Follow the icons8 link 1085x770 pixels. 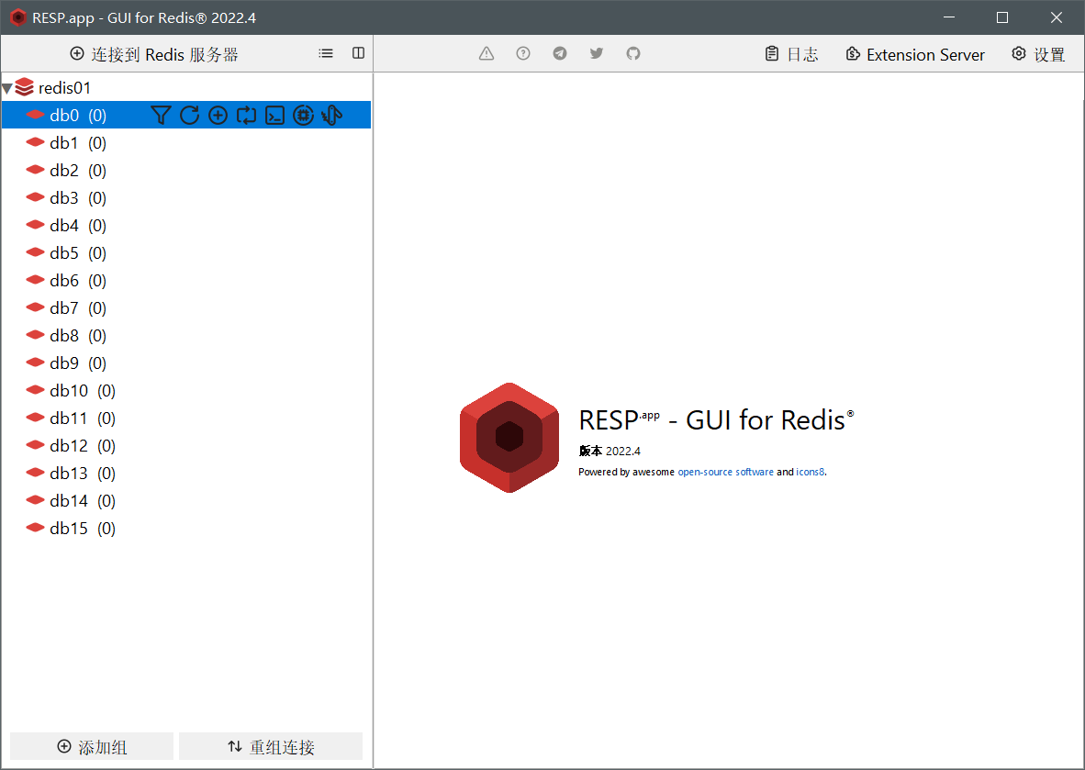pyautogui.click(x=810, y=472)
